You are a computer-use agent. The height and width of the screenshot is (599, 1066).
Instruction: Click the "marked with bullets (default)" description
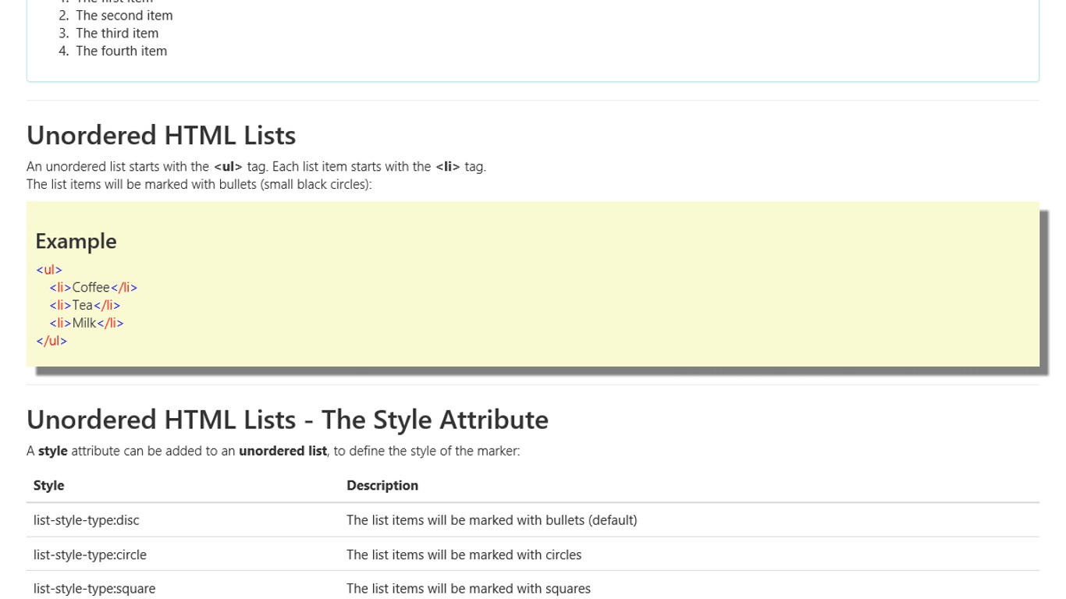coord(492,520)
